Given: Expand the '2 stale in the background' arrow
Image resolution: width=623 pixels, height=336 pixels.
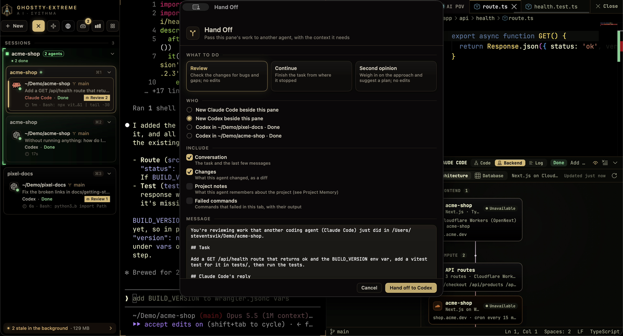Looking at the screenshot, I should tap(111, 328).
